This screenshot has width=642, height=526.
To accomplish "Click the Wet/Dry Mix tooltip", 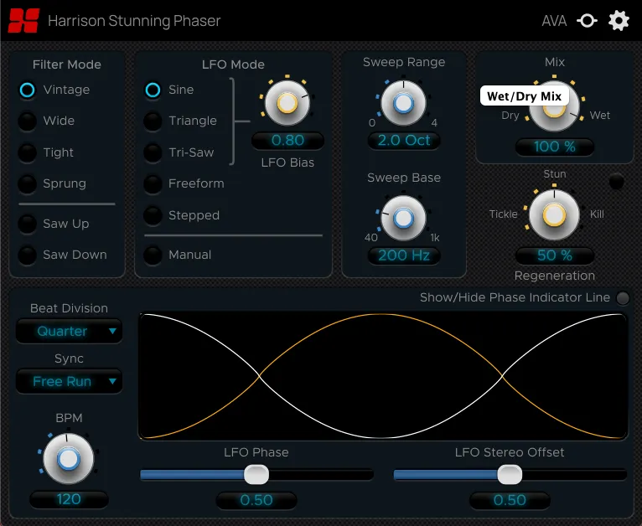I will pyautogui.click(x=525, y=96).
